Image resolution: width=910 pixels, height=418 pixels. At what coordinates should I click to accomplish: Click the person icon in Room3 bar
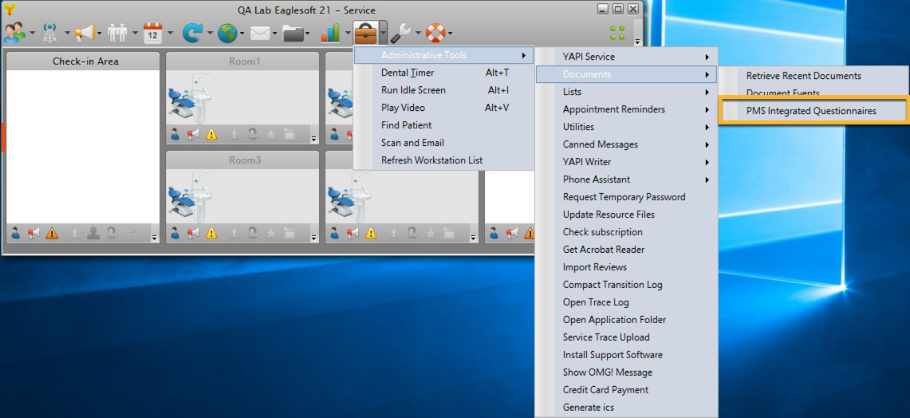tap(175, 233)
